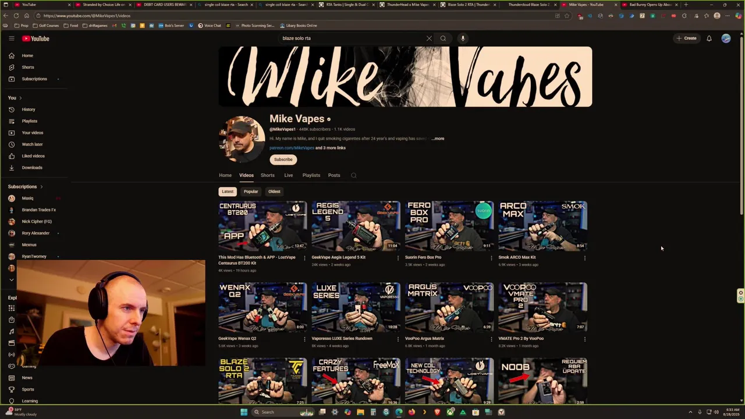Play Aegis Legend 5 video thumbnail
Viewport: 745px width, 419px height.
[356, 226]
